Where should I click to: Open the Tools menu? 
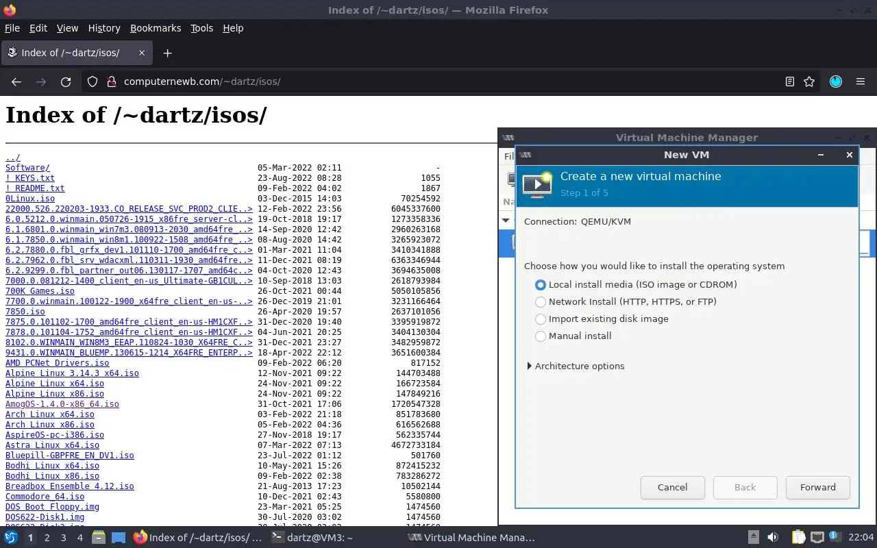pos(202,28)
